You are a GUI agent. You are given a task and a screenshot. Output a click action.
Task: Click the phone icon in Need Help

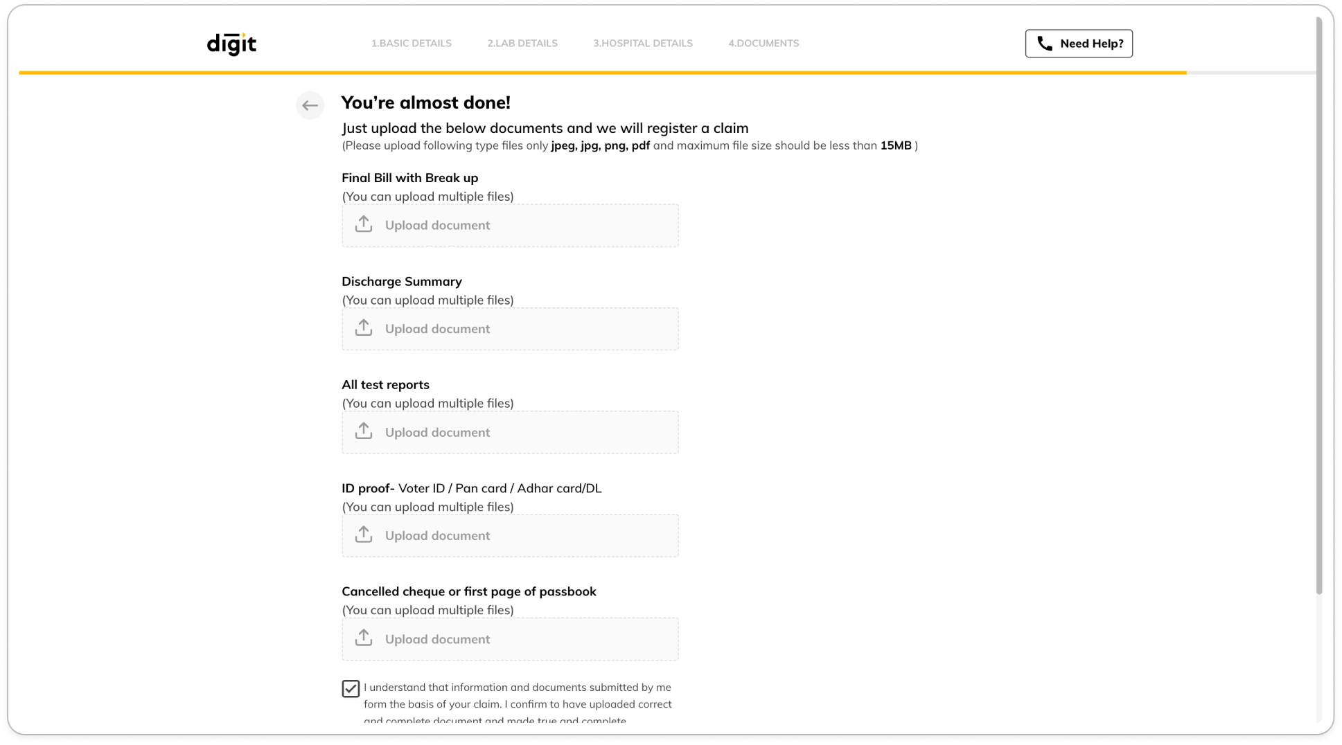1044,44
